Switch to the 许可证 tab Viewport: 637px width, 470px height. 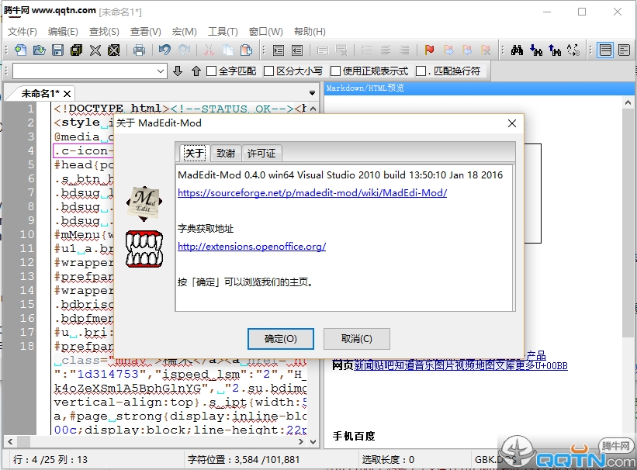coord(261,153)
